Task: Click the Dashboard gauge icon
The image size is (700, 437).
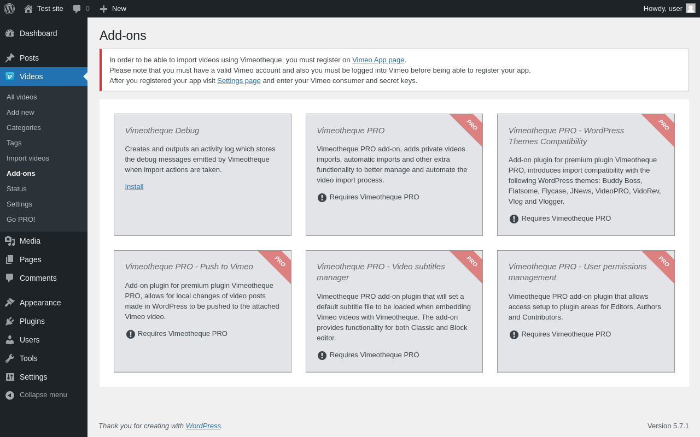Action: 10,33
